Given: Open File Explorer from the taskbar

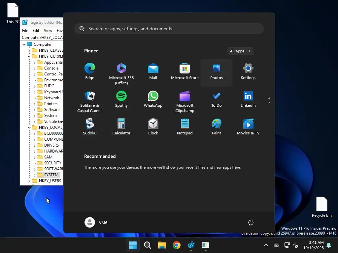Looking at the screenshot, I should click(162, 245).
